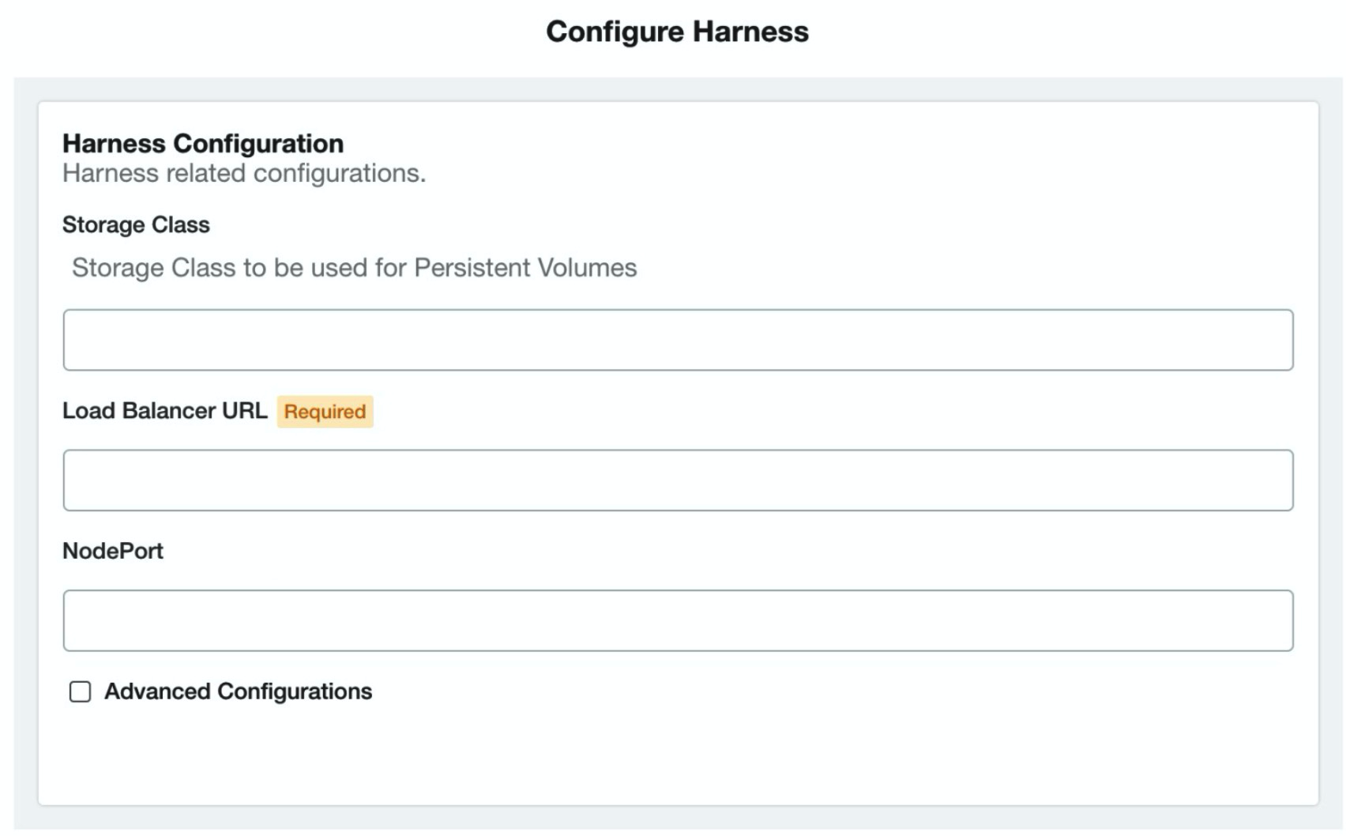Screen dimensions: 1346x836
Task: Select the NodePort text box
Action: [x=678, y=620]
